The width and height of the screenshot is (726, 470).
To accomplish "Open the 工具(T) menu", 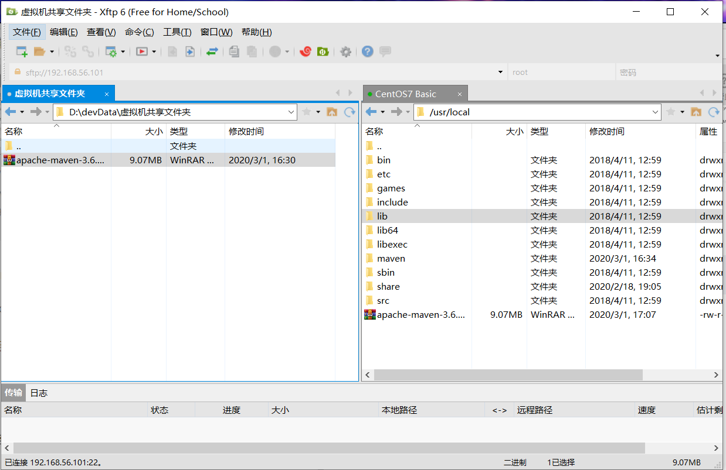I will tap(177, 32).
